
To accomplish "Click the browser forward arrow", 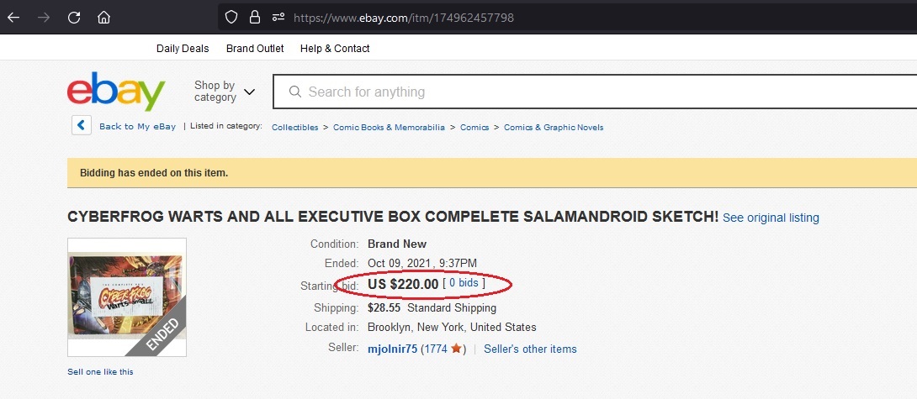I will coord(44,18).
